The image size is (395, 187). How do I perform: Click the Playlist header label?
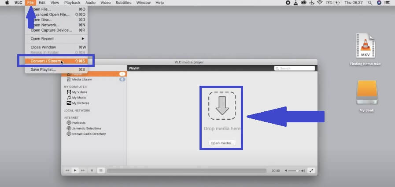point(134,68)
